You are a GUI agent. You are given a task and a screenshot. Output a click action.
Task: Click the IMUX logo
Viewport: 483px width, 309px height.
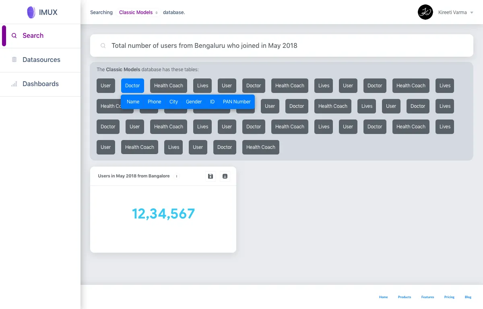(42, 12)
